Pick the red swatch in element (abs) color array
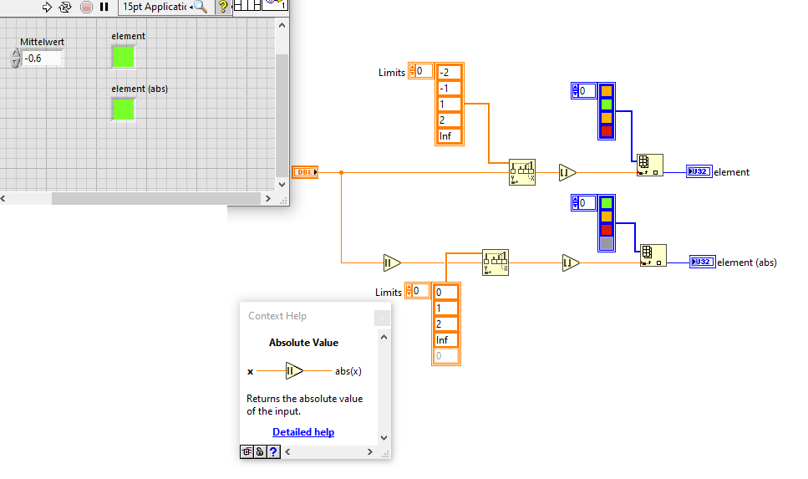 [x=607, y=229]
